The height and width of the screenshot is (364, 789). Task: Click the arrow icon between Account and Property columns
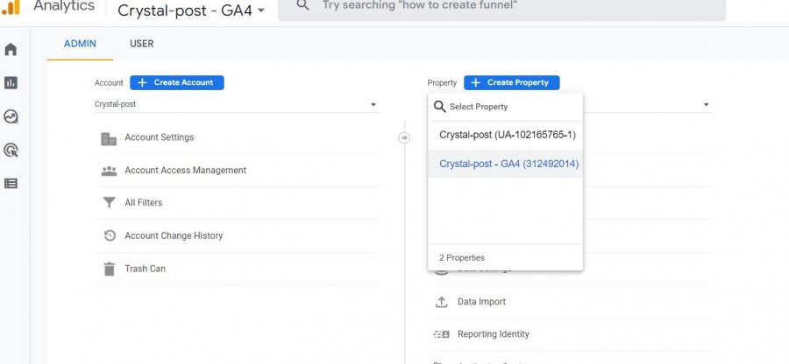click(404, 137)
